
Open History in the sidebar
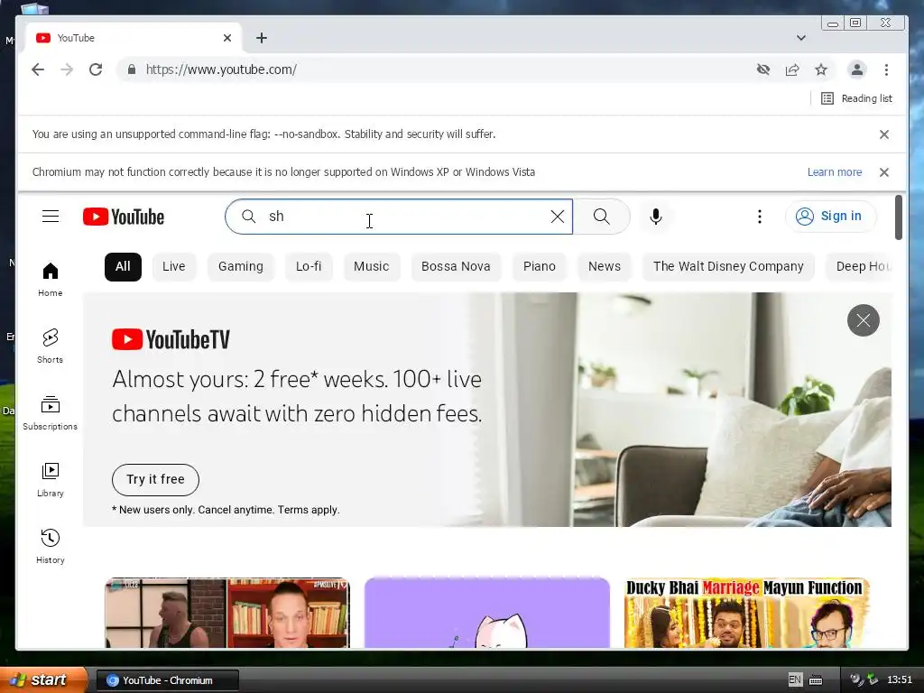[51, 547]
